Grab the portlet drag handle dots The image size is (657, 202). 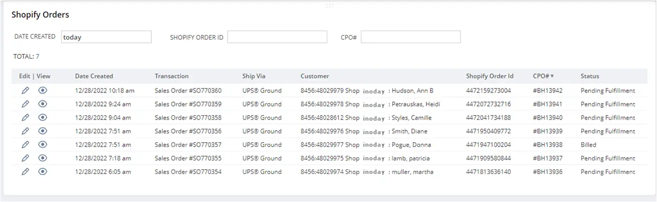tap(330, 6)
